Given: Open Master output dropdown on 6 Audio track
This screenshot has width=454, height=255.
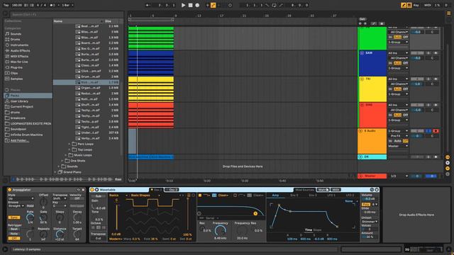Looking at the screenshot, I should tap(398, 146).
